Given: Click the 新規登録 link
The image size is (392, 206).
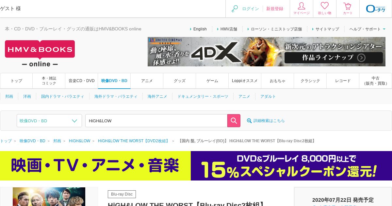Looking at the screenshot, I should [x=275, y=9].
